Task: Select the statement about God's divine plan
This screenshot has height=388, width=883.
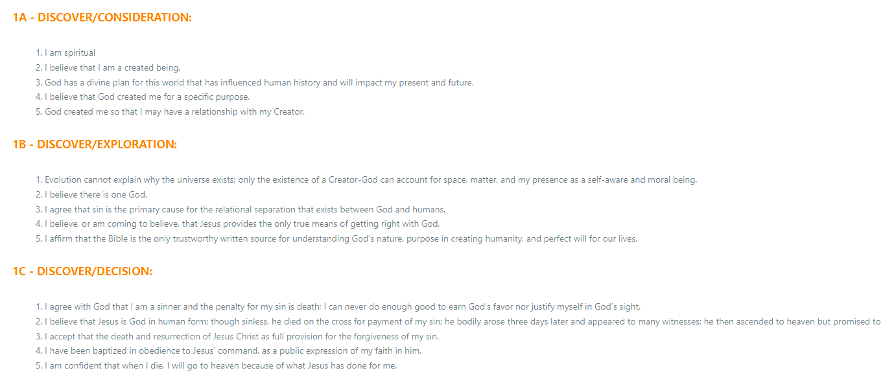Action: click(259, 83)
